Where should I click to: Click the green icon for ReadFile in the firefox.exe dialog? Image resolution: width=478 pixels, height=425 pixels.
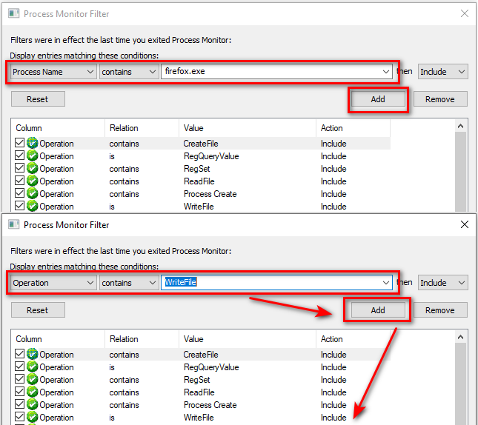pyautogui.click(x=32, y=181)
